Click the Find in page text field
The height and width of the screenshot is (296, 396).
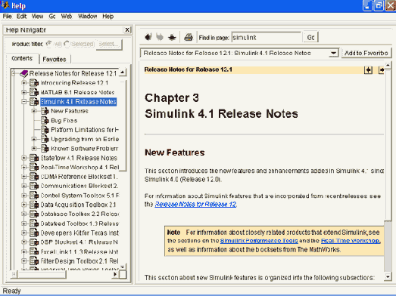point(267,37)
